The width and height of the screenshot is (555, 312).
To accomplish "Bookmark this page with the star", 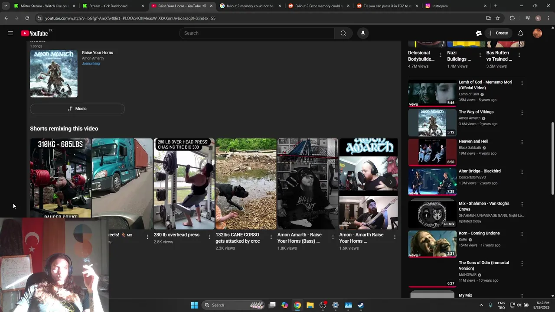I will tap(498, 18).
